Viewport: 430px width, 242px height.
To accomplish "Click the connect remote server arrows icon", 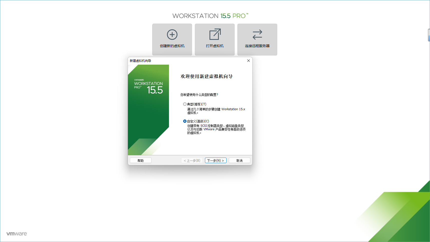I will click(x=257, y=35).
